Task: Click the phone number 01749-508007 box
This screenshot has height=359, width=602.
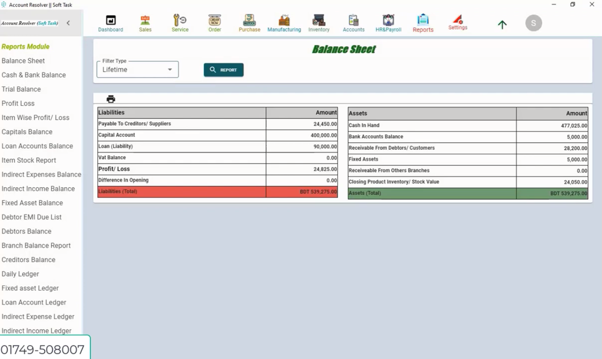Action: pyautogui.click(x=44, y=348)
